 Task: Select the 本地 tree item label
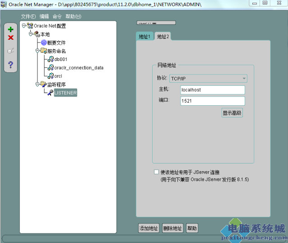(x=45, y=34)
